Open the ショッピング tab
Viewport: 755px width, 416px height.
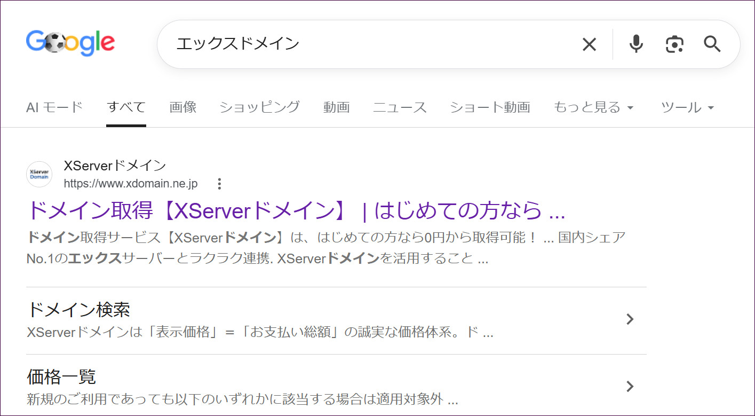click(259, 107)
